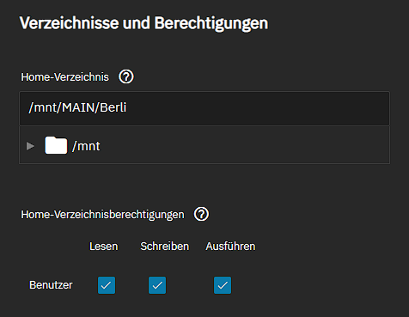Click the Verzeichnisse und Berechtigungen heading
This screenshot has height=317, width=409.
pos(144,23)
